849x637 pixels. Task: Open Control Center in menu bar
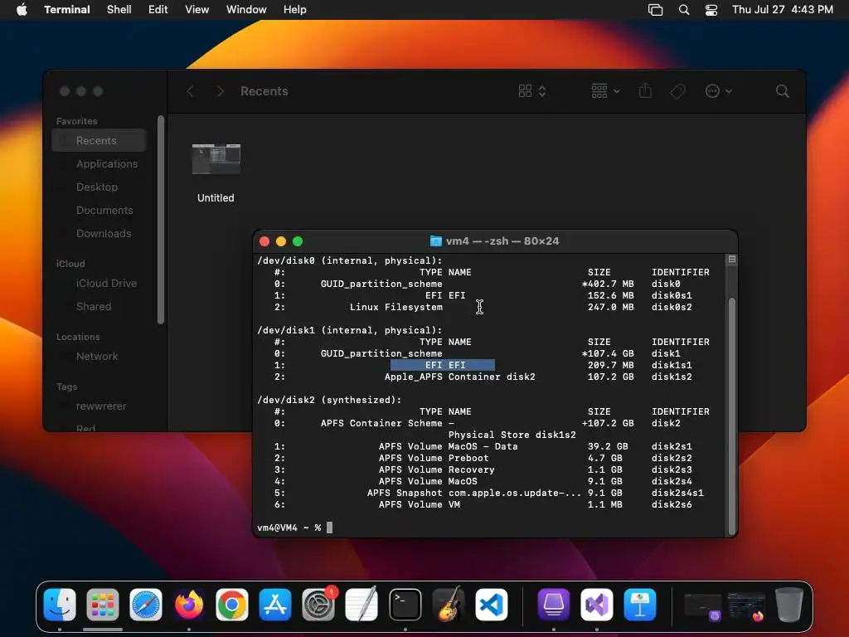coord(711,10)
